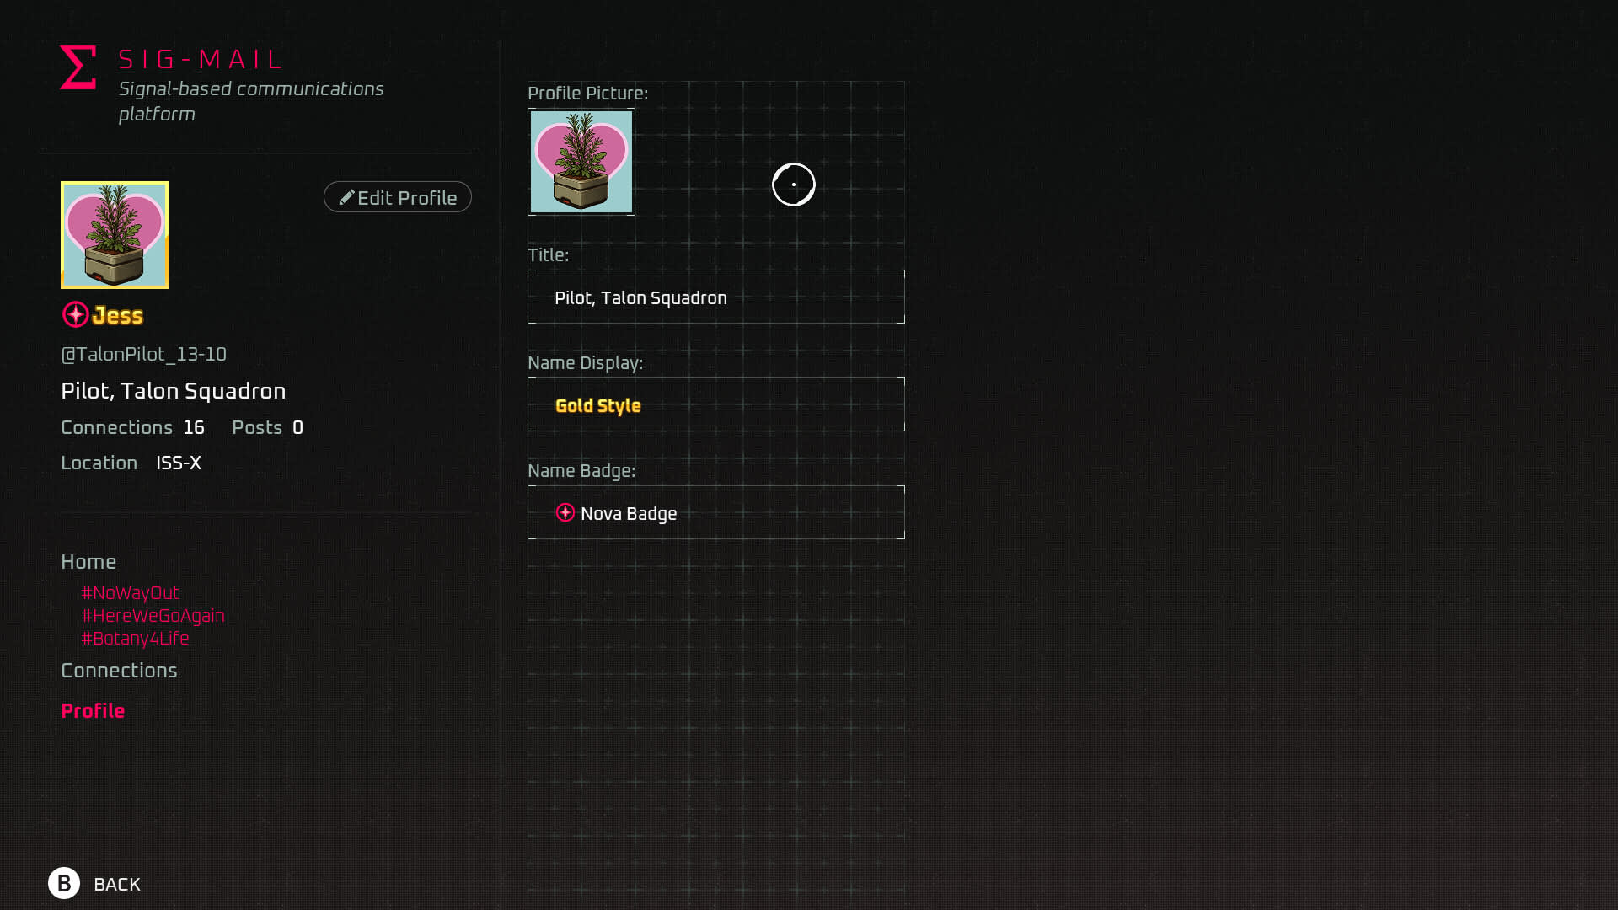Image resolution: width=1618 pixels, height=910 pixels.
Task: Open the Title field Pilot, Talon Squadron
Action: point(716,297)
